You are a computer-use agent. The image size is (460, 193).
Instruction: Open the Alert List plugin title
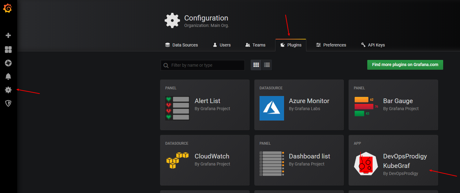[x=208, y=101]
